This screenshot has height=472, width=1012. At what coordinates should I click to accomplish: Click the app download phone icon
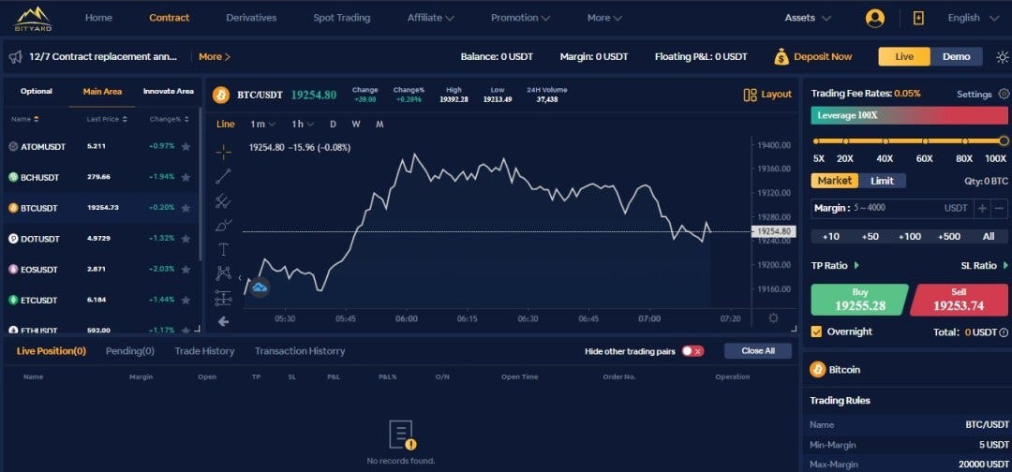pyautogui.click(x=918, y=18)
